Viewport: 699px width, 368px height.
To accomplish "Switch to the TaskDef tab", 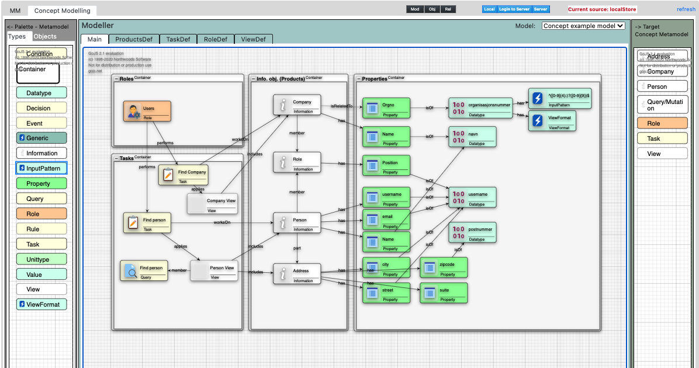I will [178, 39].
